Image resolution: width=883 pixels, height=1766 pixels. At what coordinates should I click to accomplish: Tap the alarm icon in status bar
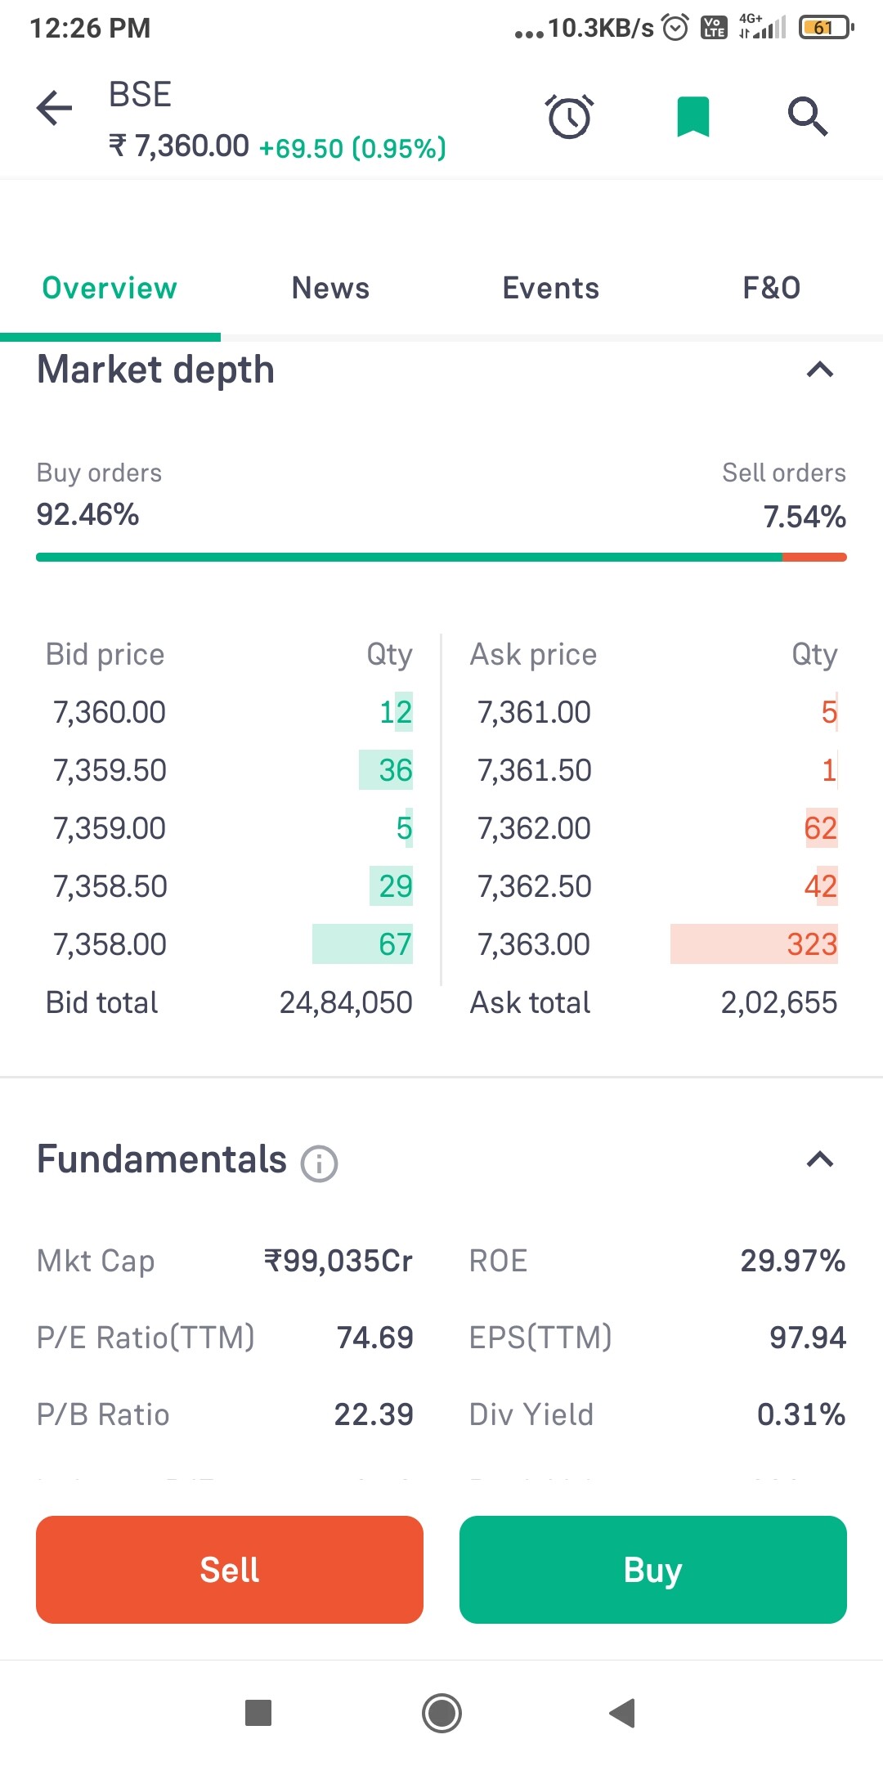pos(675,28)
